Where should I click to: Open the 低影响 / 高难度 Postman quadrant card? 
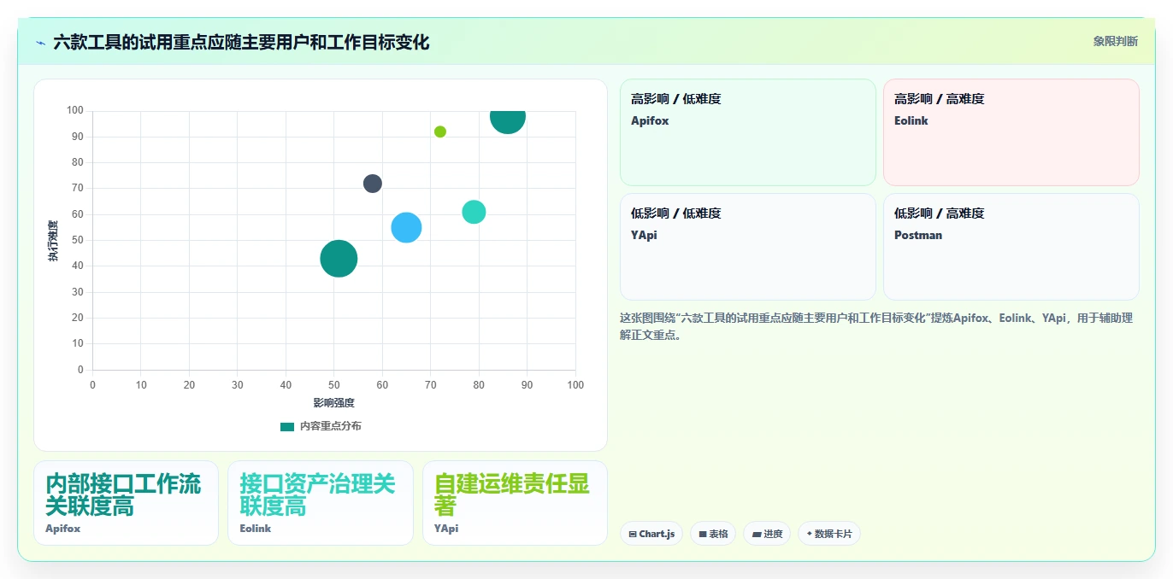tap(1011, 247)
